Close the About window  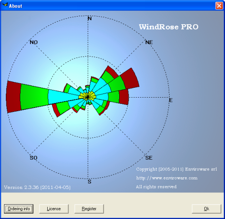[x=219, y=6]
